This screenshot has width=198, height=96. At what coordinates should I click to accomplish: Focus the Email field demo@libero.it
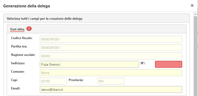click(111, 89)
